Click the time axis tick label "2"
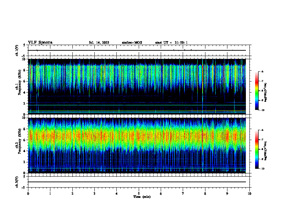 (72, 194)
